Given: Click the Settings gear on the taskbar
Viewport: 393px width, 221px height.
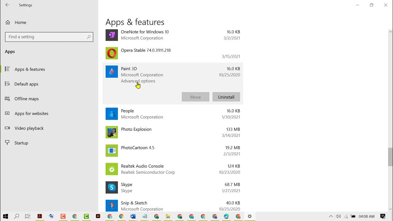Looking at the screenshot, I should (250, 216).
